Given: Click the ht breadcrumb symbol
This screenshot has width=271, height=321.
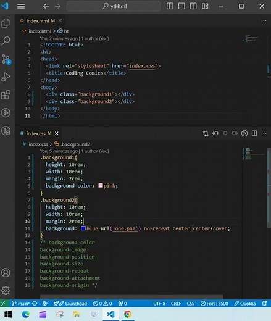Looking at the screenshot, I should click(x=63, y=31).
